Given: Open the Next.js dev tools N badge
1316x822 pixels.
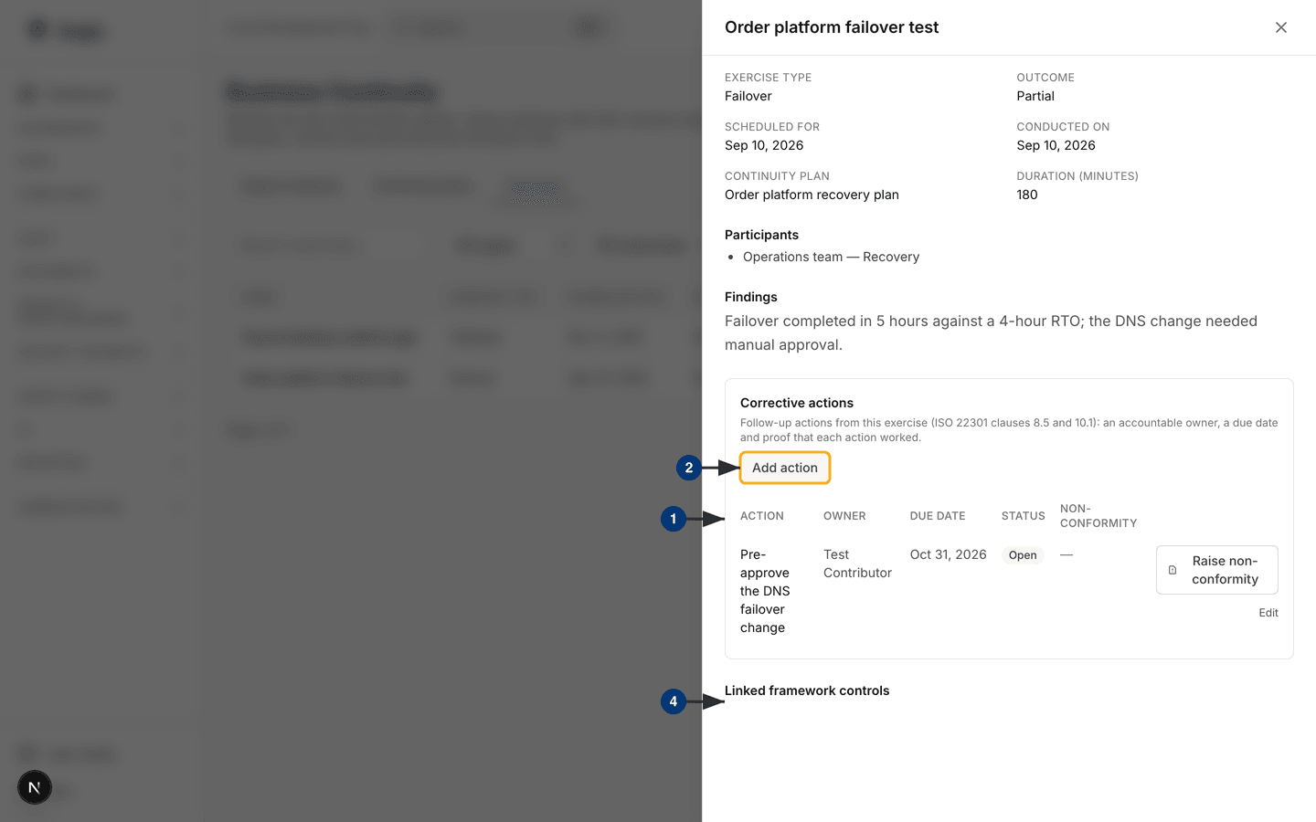Looking at the screenshot, I should pos(35,787).
